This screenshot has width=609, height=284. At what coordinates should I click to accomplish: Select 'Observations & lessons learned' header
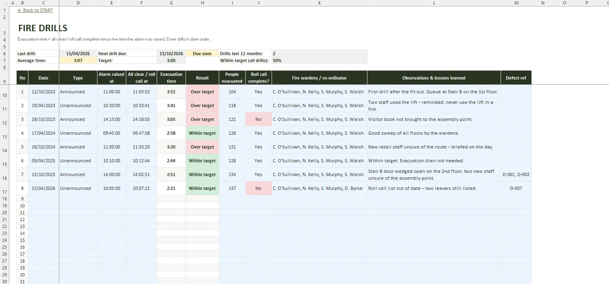pyautogui.click(x=434, y=78)
